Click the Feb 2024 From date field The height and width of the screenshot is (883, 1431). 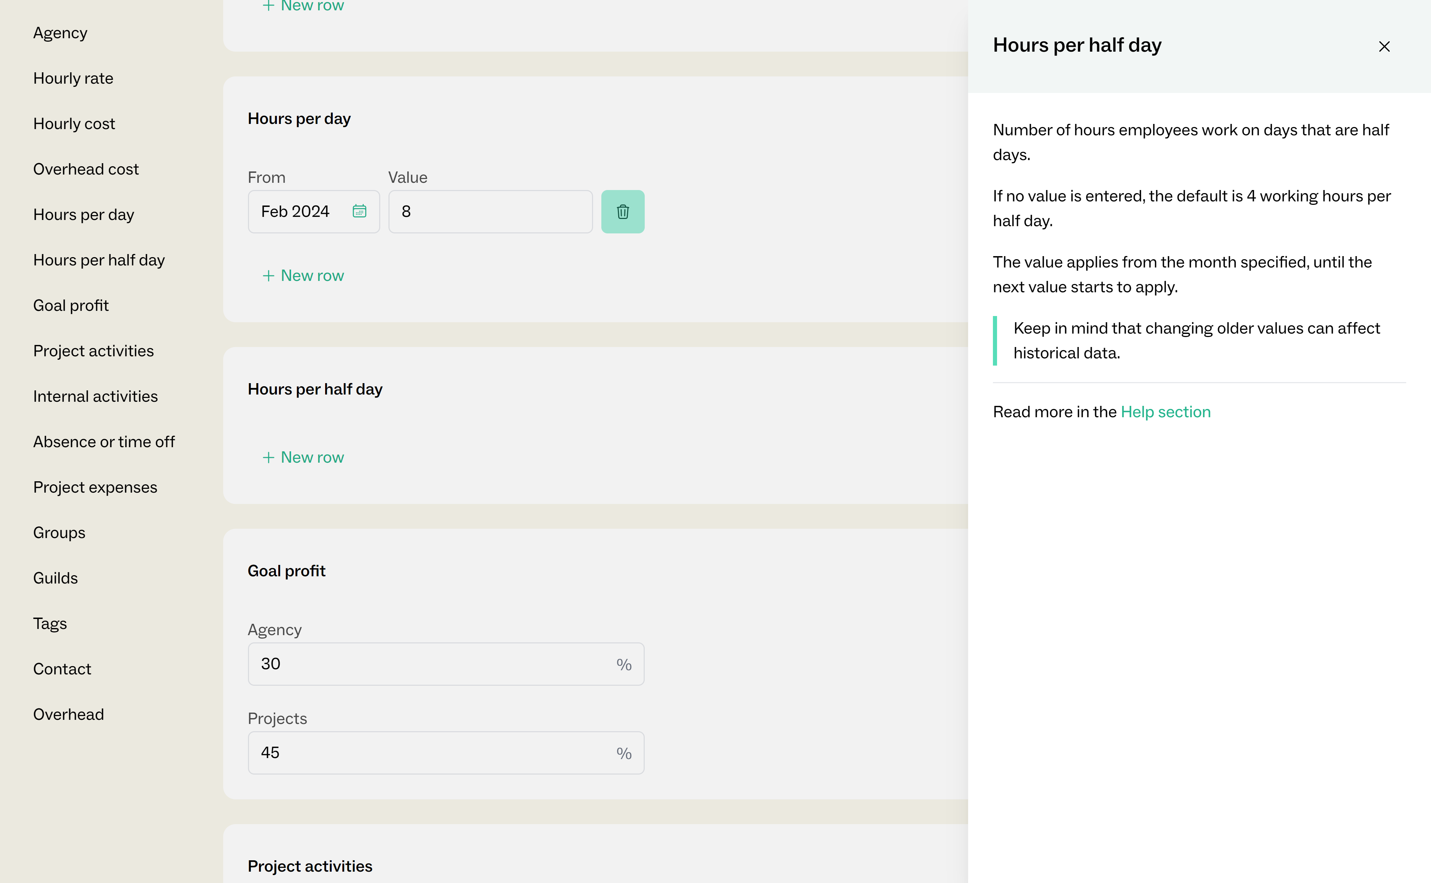click(x=314, y=211)
